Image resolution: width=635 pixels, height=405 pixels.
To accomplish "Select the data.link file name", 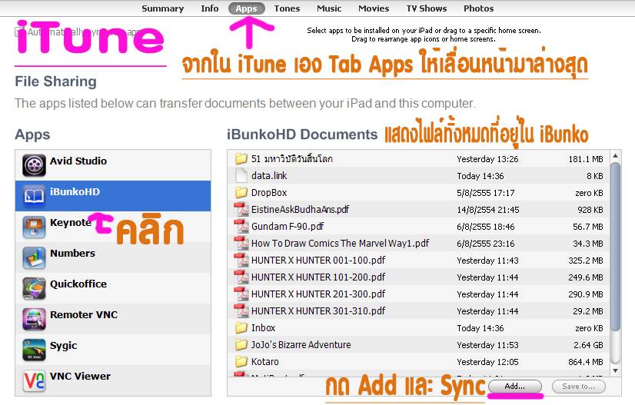I will (x=269, y=176).
